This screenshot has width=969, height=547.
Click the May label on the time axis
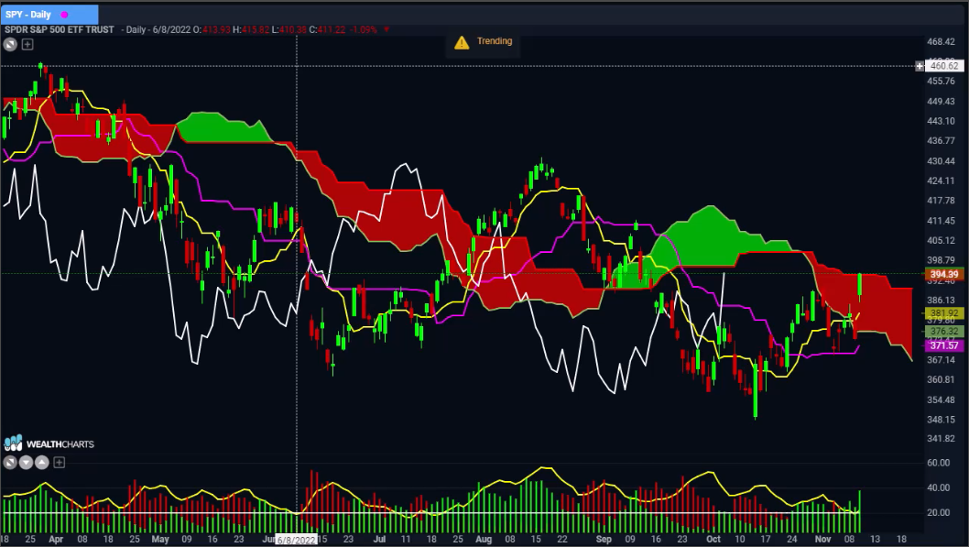pos(160,540)
